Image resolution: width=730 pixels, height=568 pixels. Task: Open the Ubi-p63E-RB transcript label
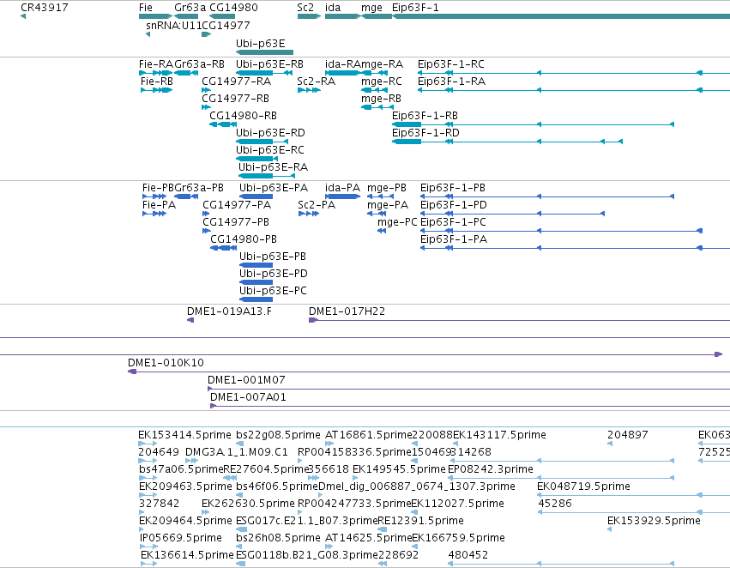point(269,63)
